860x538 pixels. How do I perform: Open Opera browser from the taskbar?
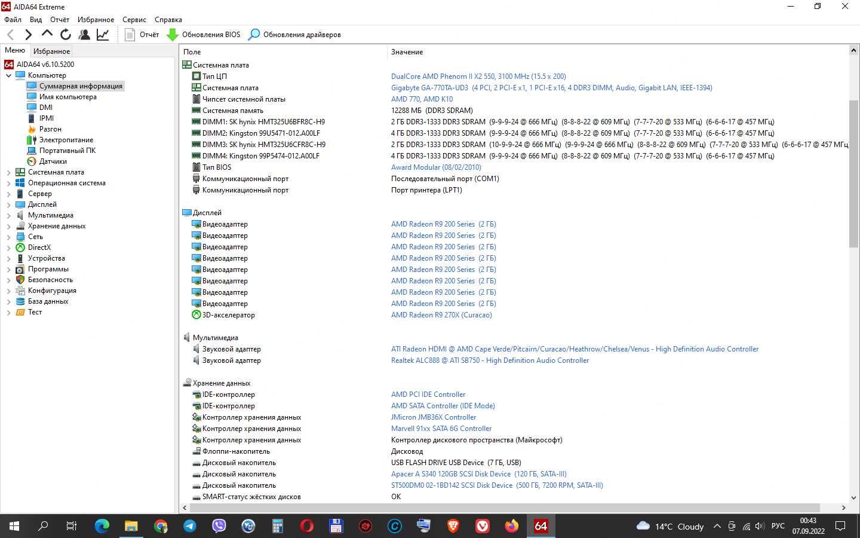point(307,526)
